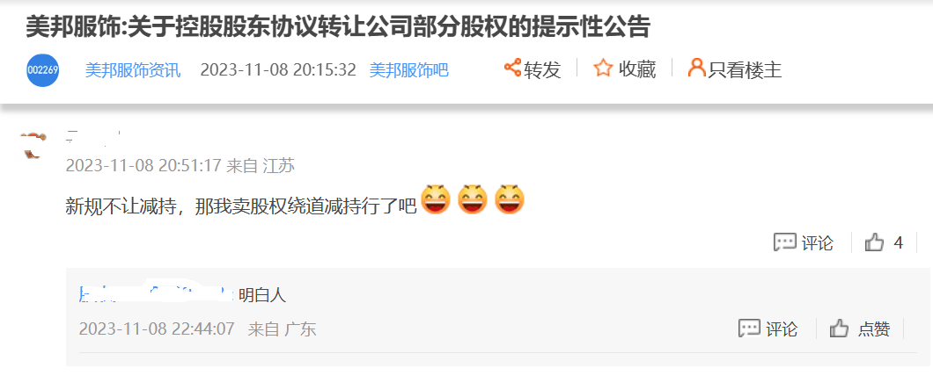Image resolution: width=933 pixels, height=390 pixels.
Task: Click the orange share icon beside 转发
Action: pyautogui.click(x=512, y=68)
